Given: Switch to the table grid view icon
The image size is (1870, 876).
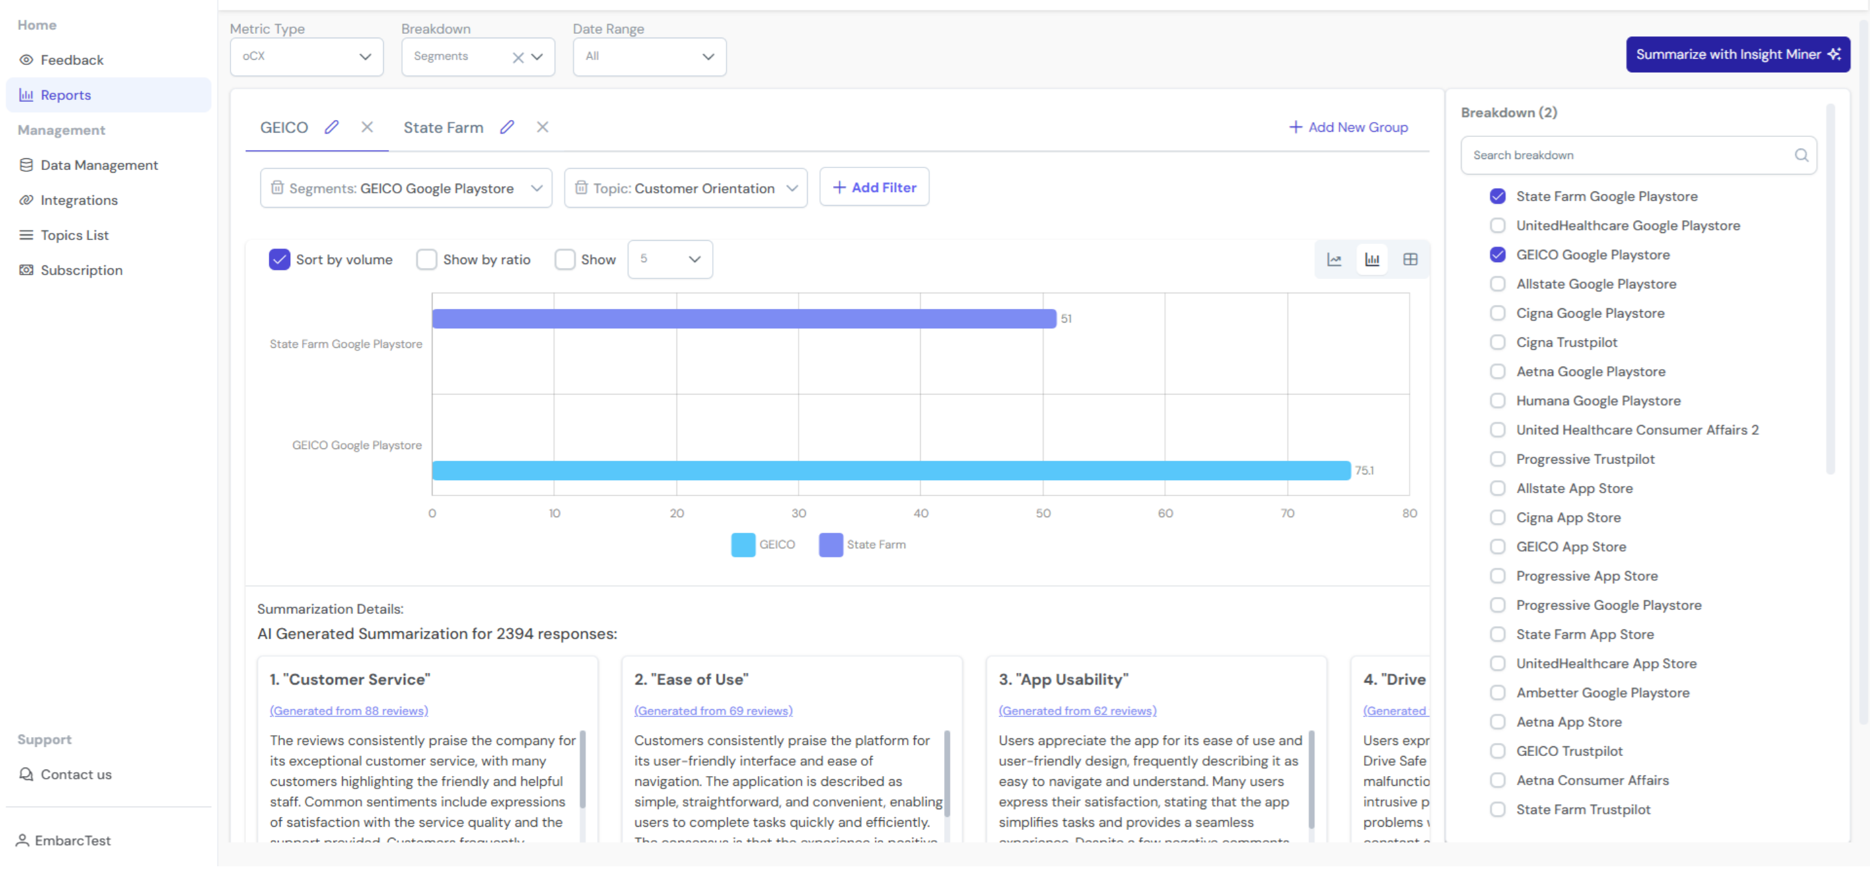Looking at the screenshot, I should pyautogui.click(x=1410, y=259).
